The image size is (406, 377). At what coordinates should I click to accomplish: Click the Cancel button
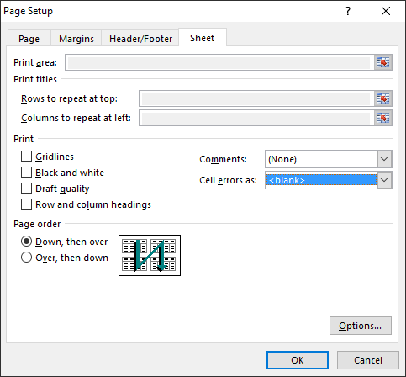coord(368,360)
